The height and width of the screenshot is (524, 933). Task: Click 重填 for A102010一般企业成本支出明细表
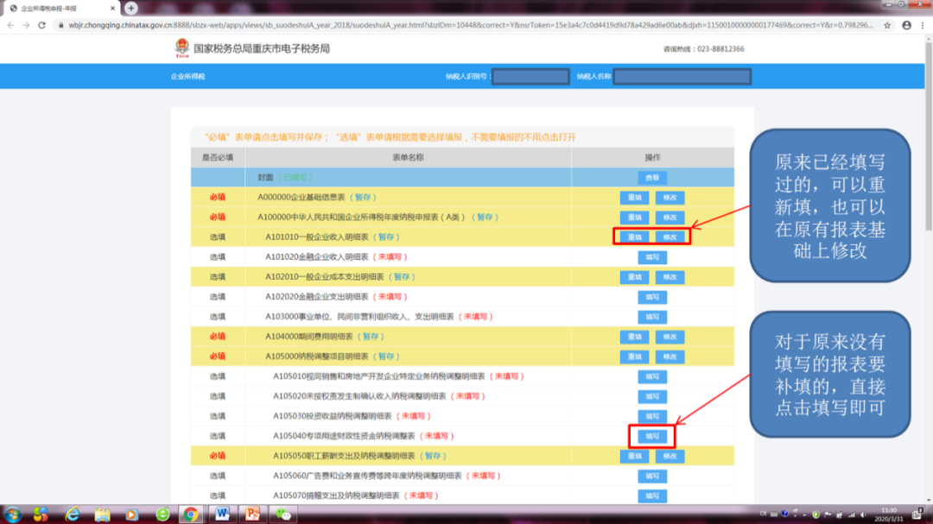[634, 277]
